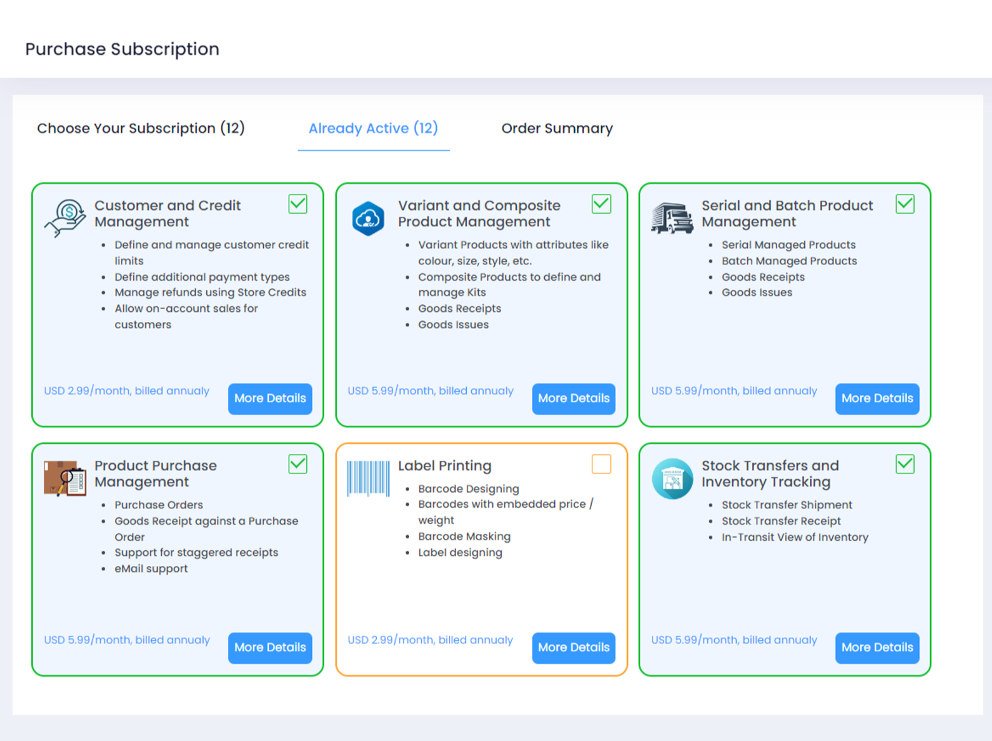Switch to Choose Your Subscription tab
The width and height of the screenshot is (992, 741).
[141, 129]
